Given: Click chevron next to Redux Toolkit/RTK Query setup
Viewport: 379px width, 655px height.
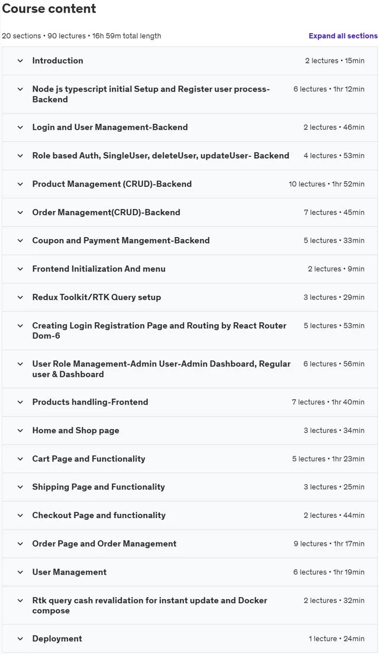Looking at the screenshot, I should pos(20,297).
